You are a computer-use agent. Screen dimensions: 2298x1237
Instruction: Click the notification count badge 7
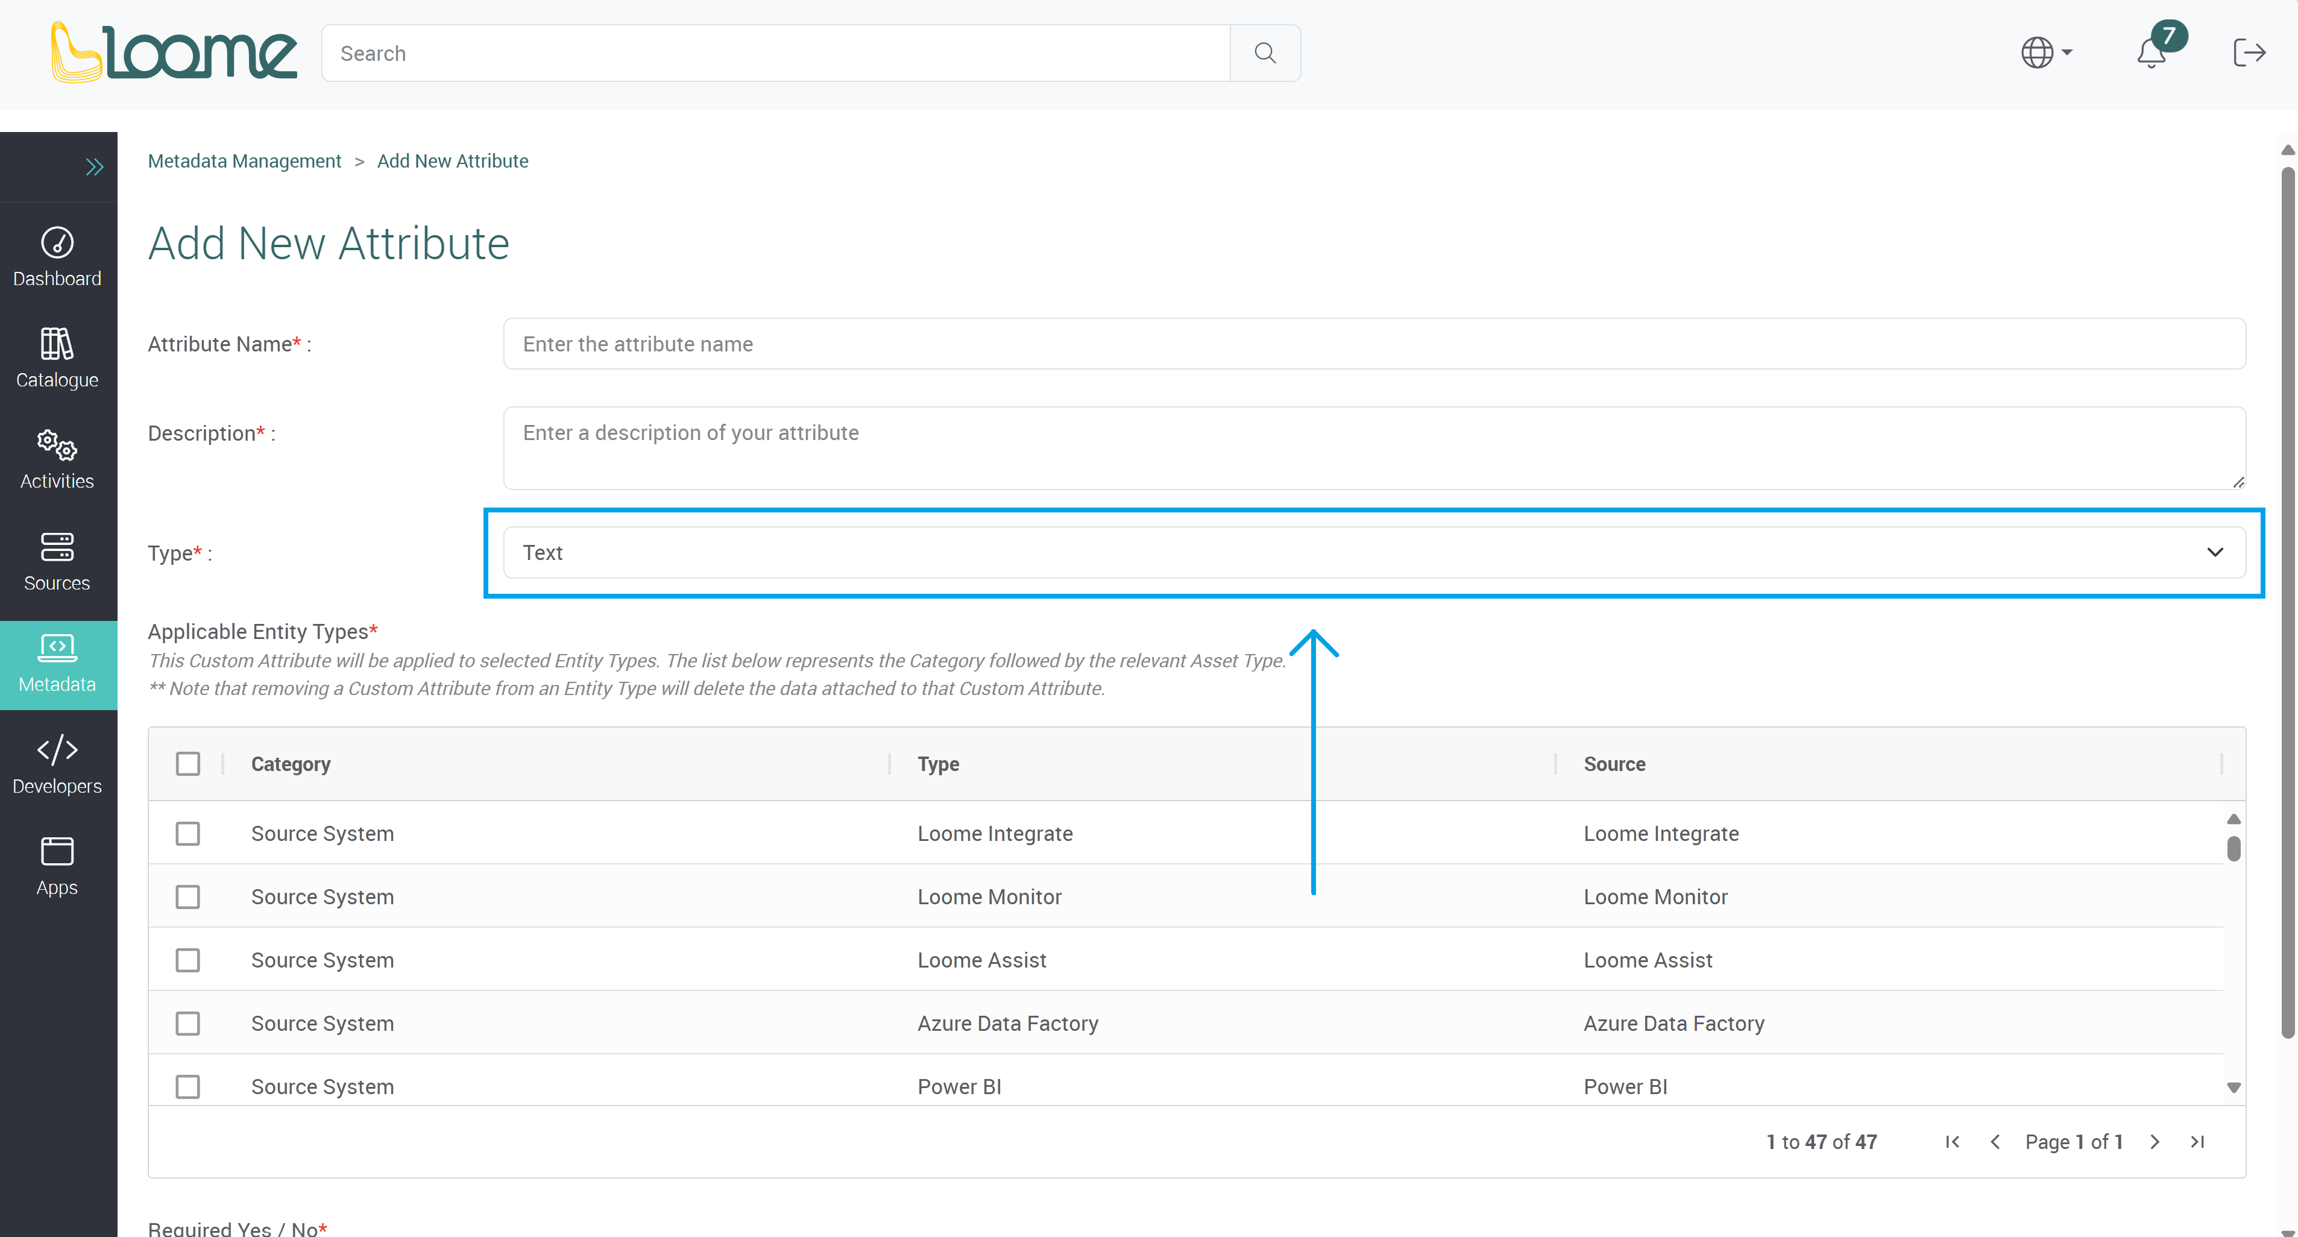click(2168, 36)
